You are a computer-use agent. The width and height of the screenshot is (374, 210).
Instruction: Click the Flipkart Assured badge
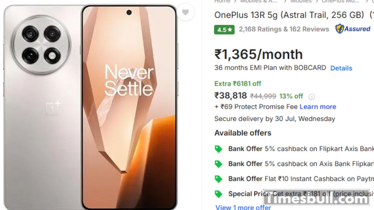353,29
